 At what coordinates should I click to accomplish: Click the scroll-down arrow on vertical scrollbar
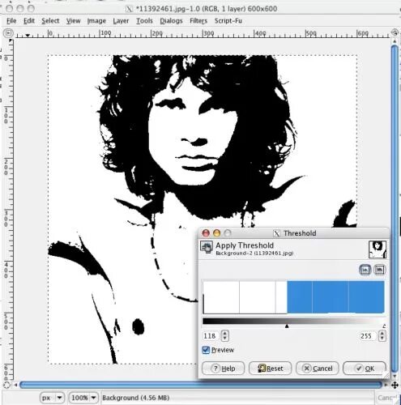point(395,376)
